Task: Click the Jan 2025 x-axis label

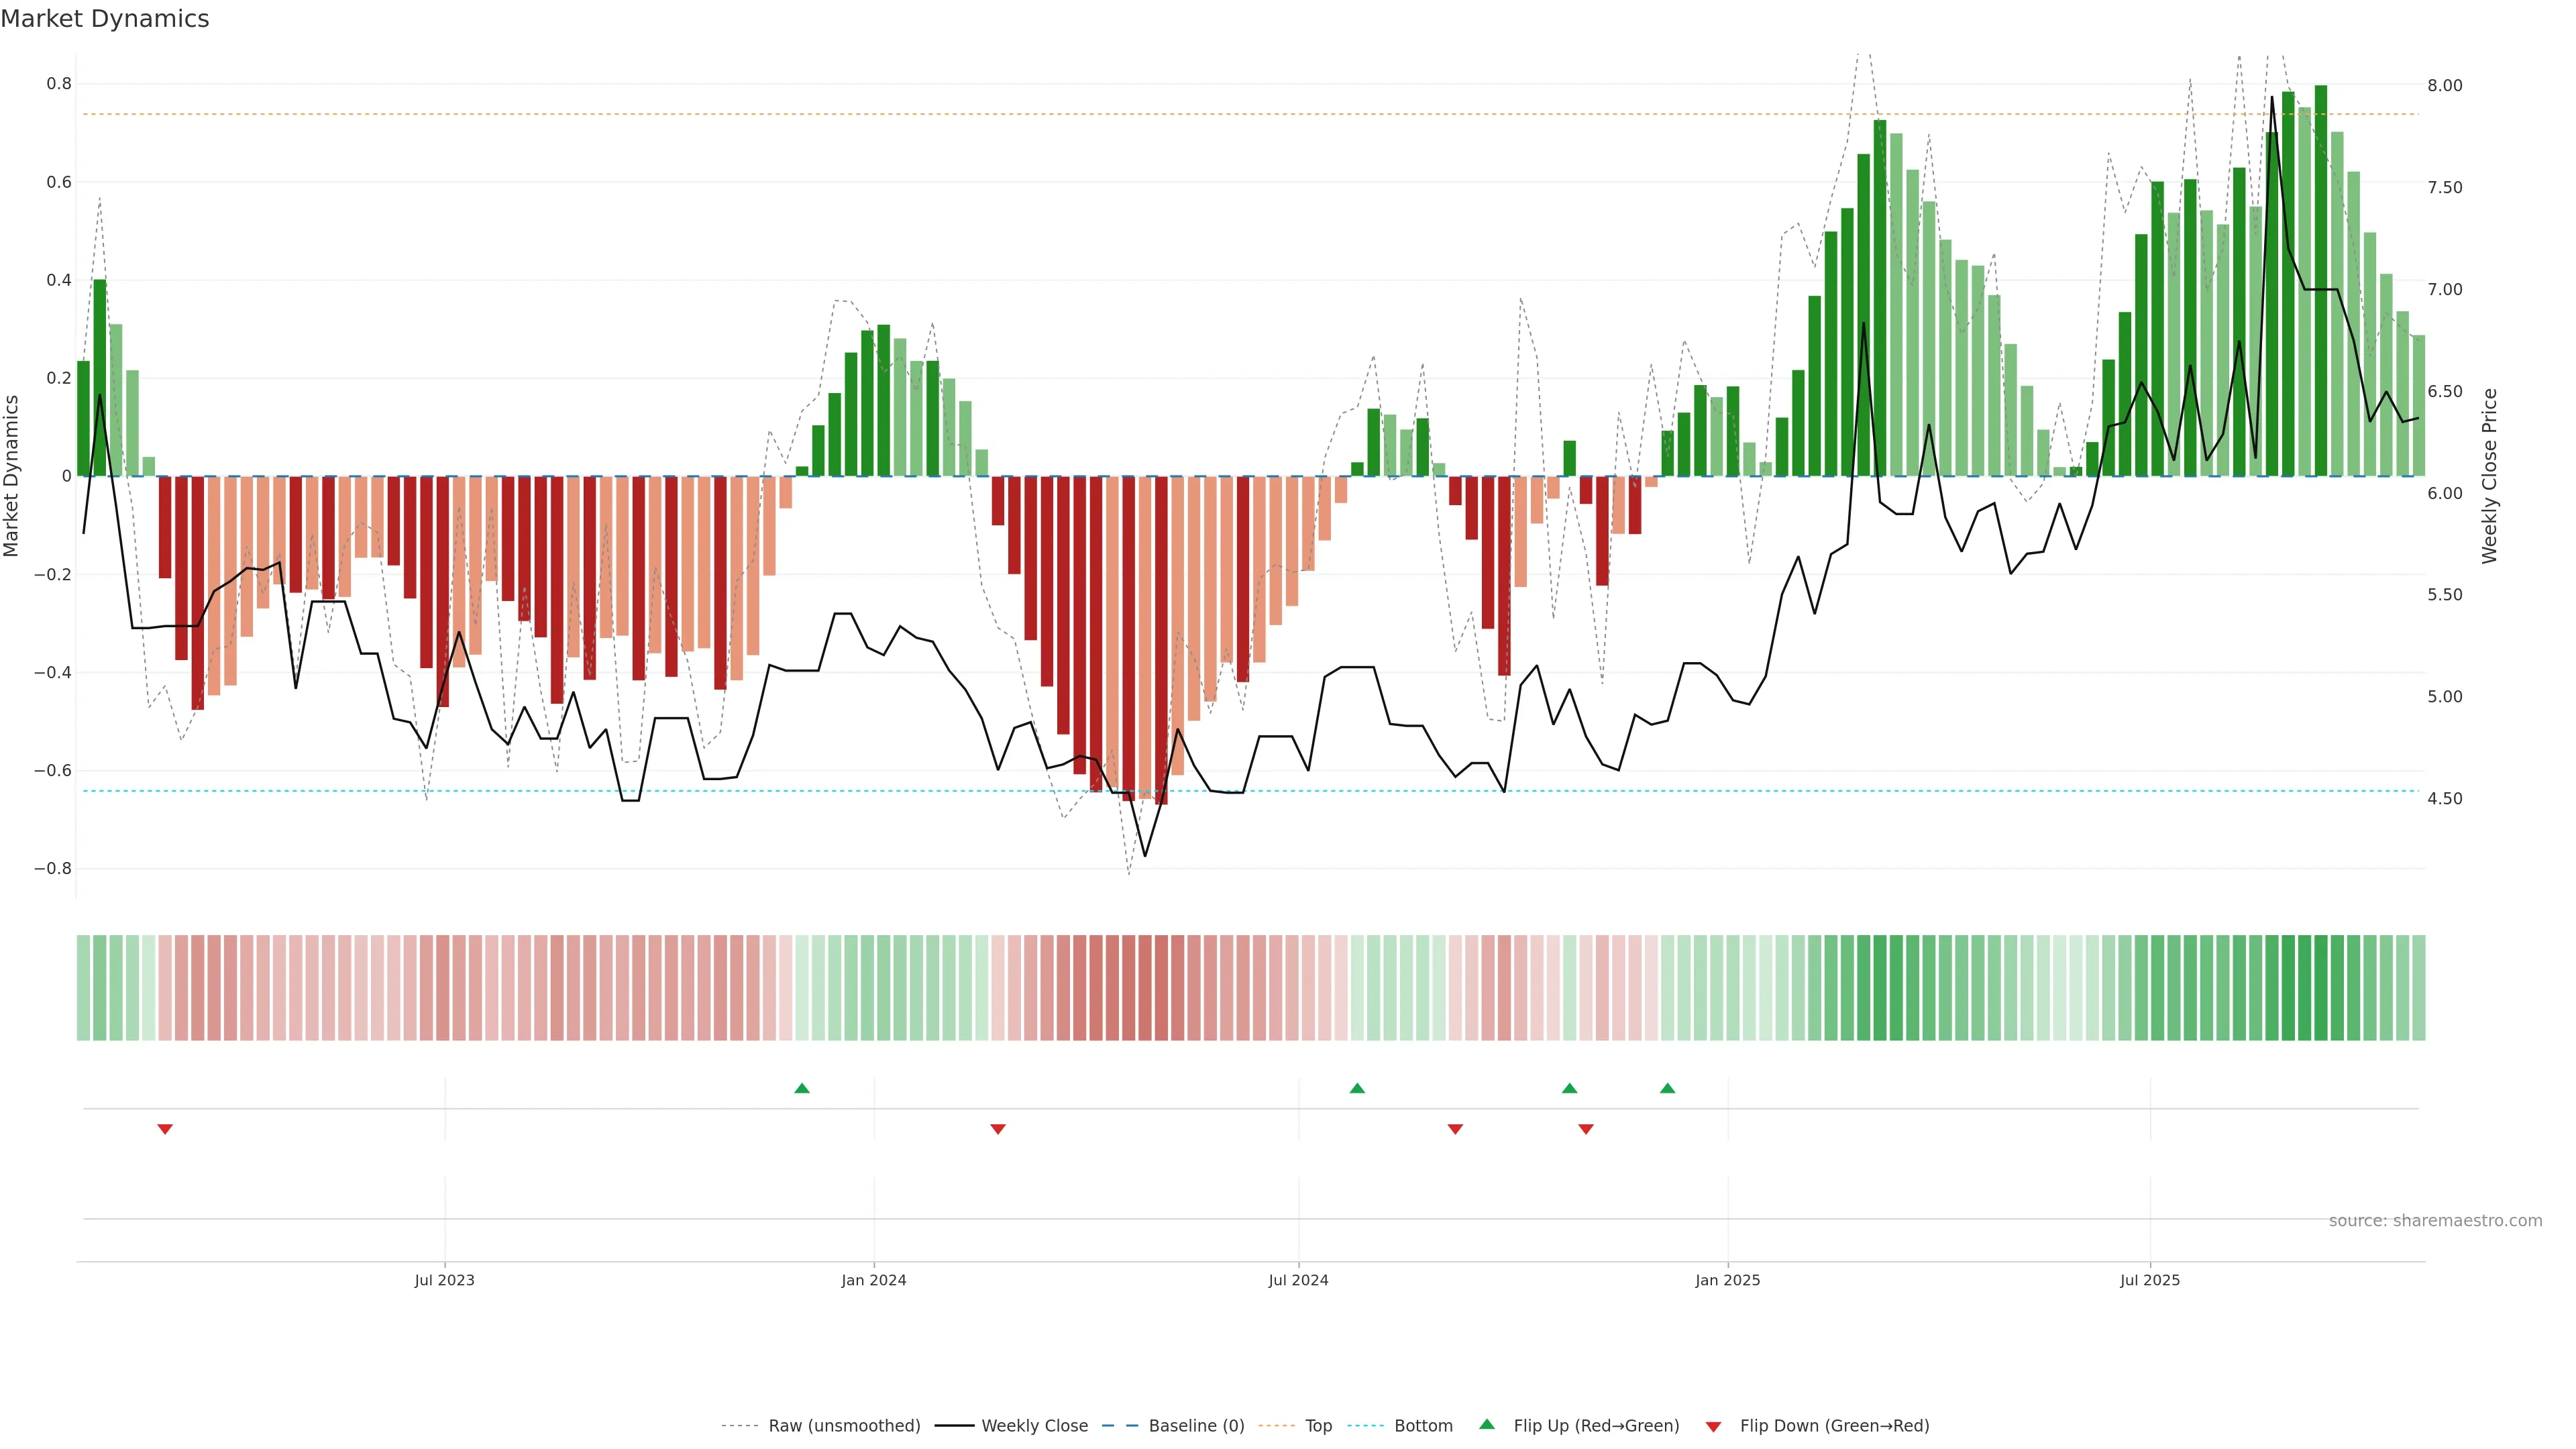Action: coord(1727,1280)
